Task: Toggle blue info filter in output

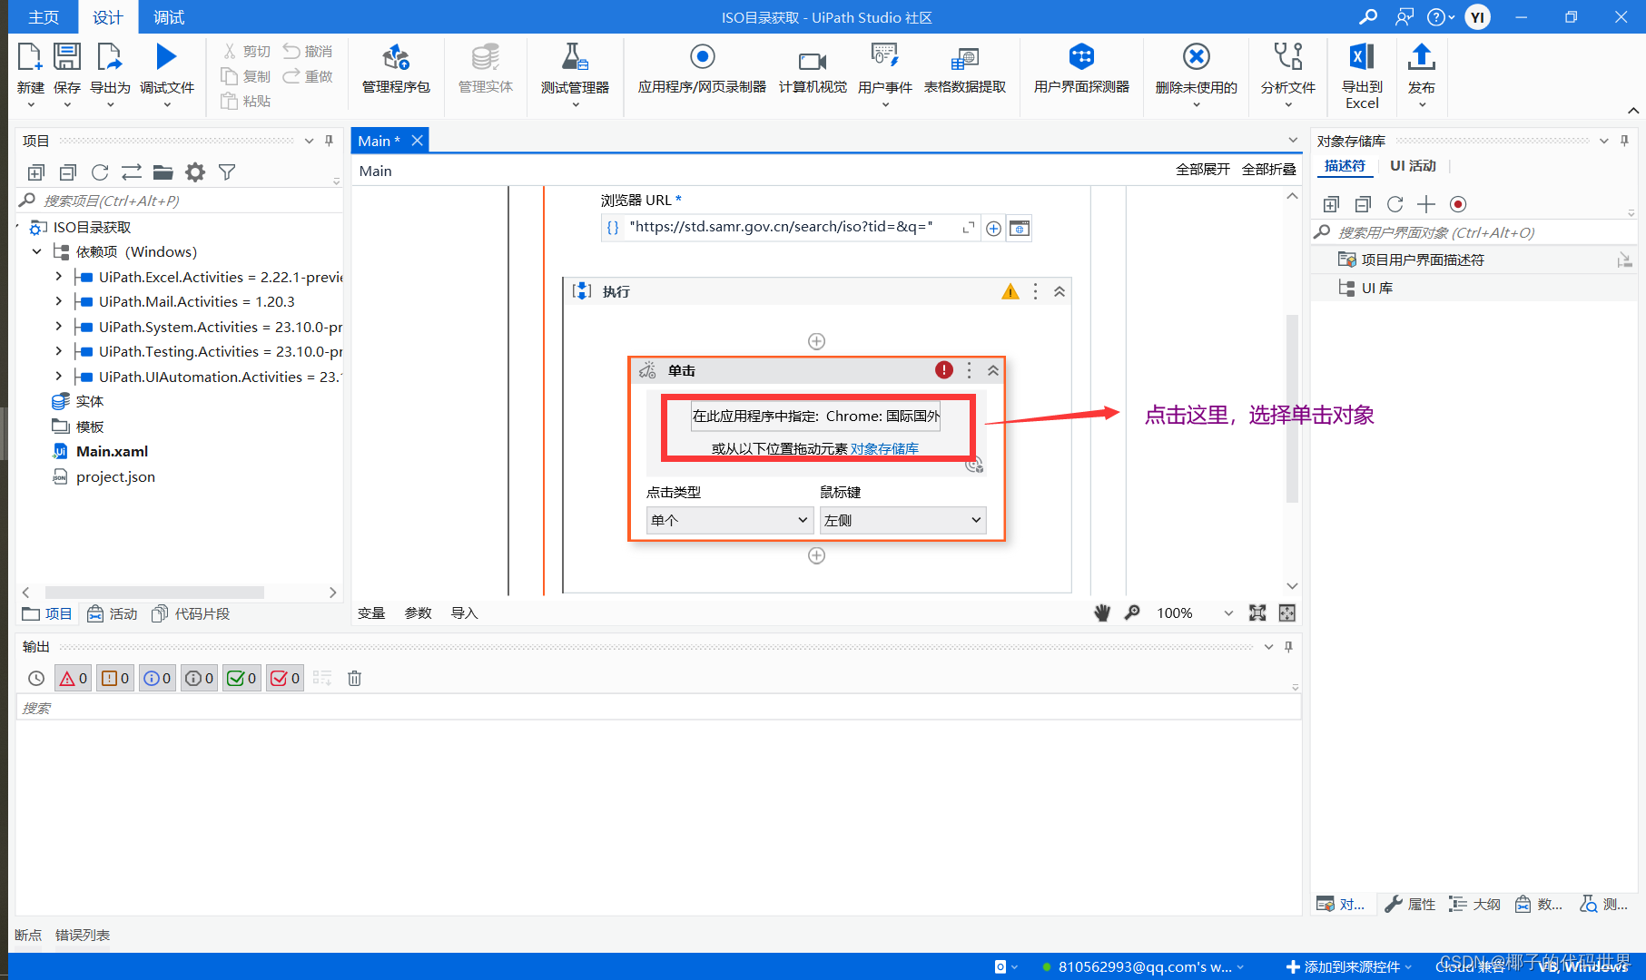Action: pyautogui.click(x=157, y=678)
